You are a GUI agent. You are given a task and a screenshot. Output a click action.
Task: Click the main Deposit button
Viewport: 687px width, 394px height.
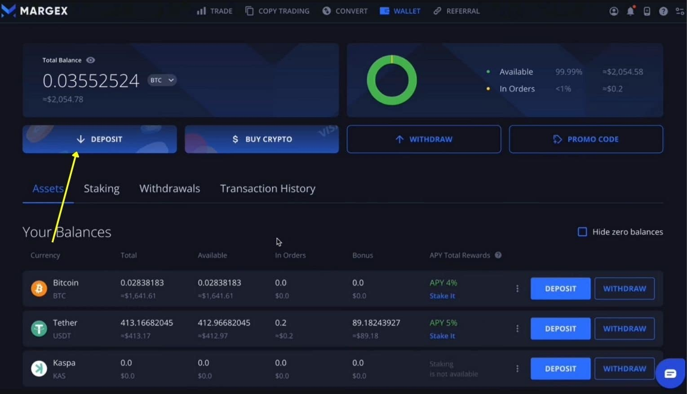(x=99, y=139)
